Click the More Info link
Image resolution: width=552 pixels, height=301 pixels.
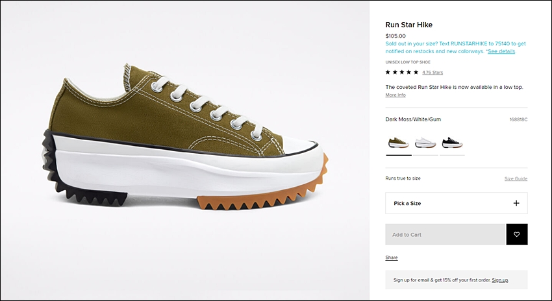click(x=395, y=95)
